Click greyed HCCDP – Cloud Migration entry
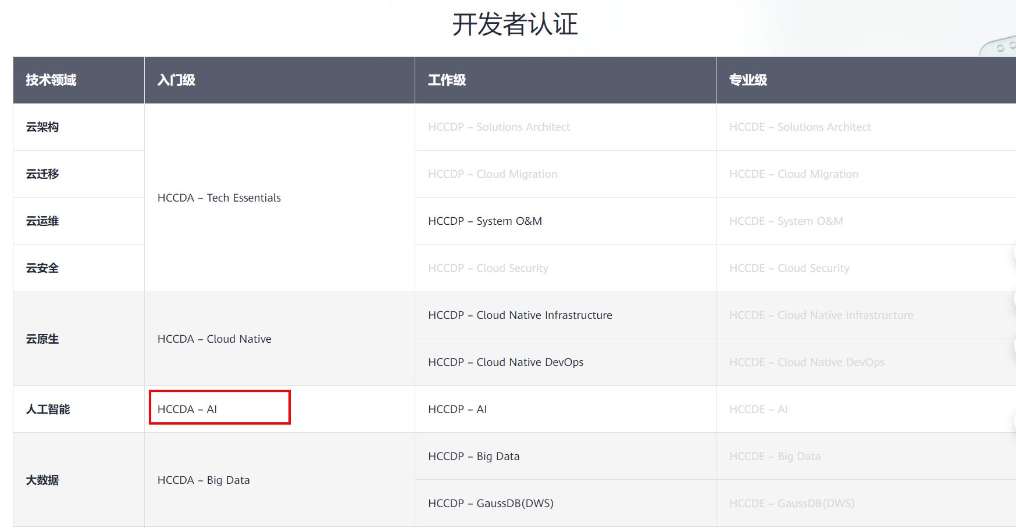1016x528 pixels. click(x=493, y=174)
